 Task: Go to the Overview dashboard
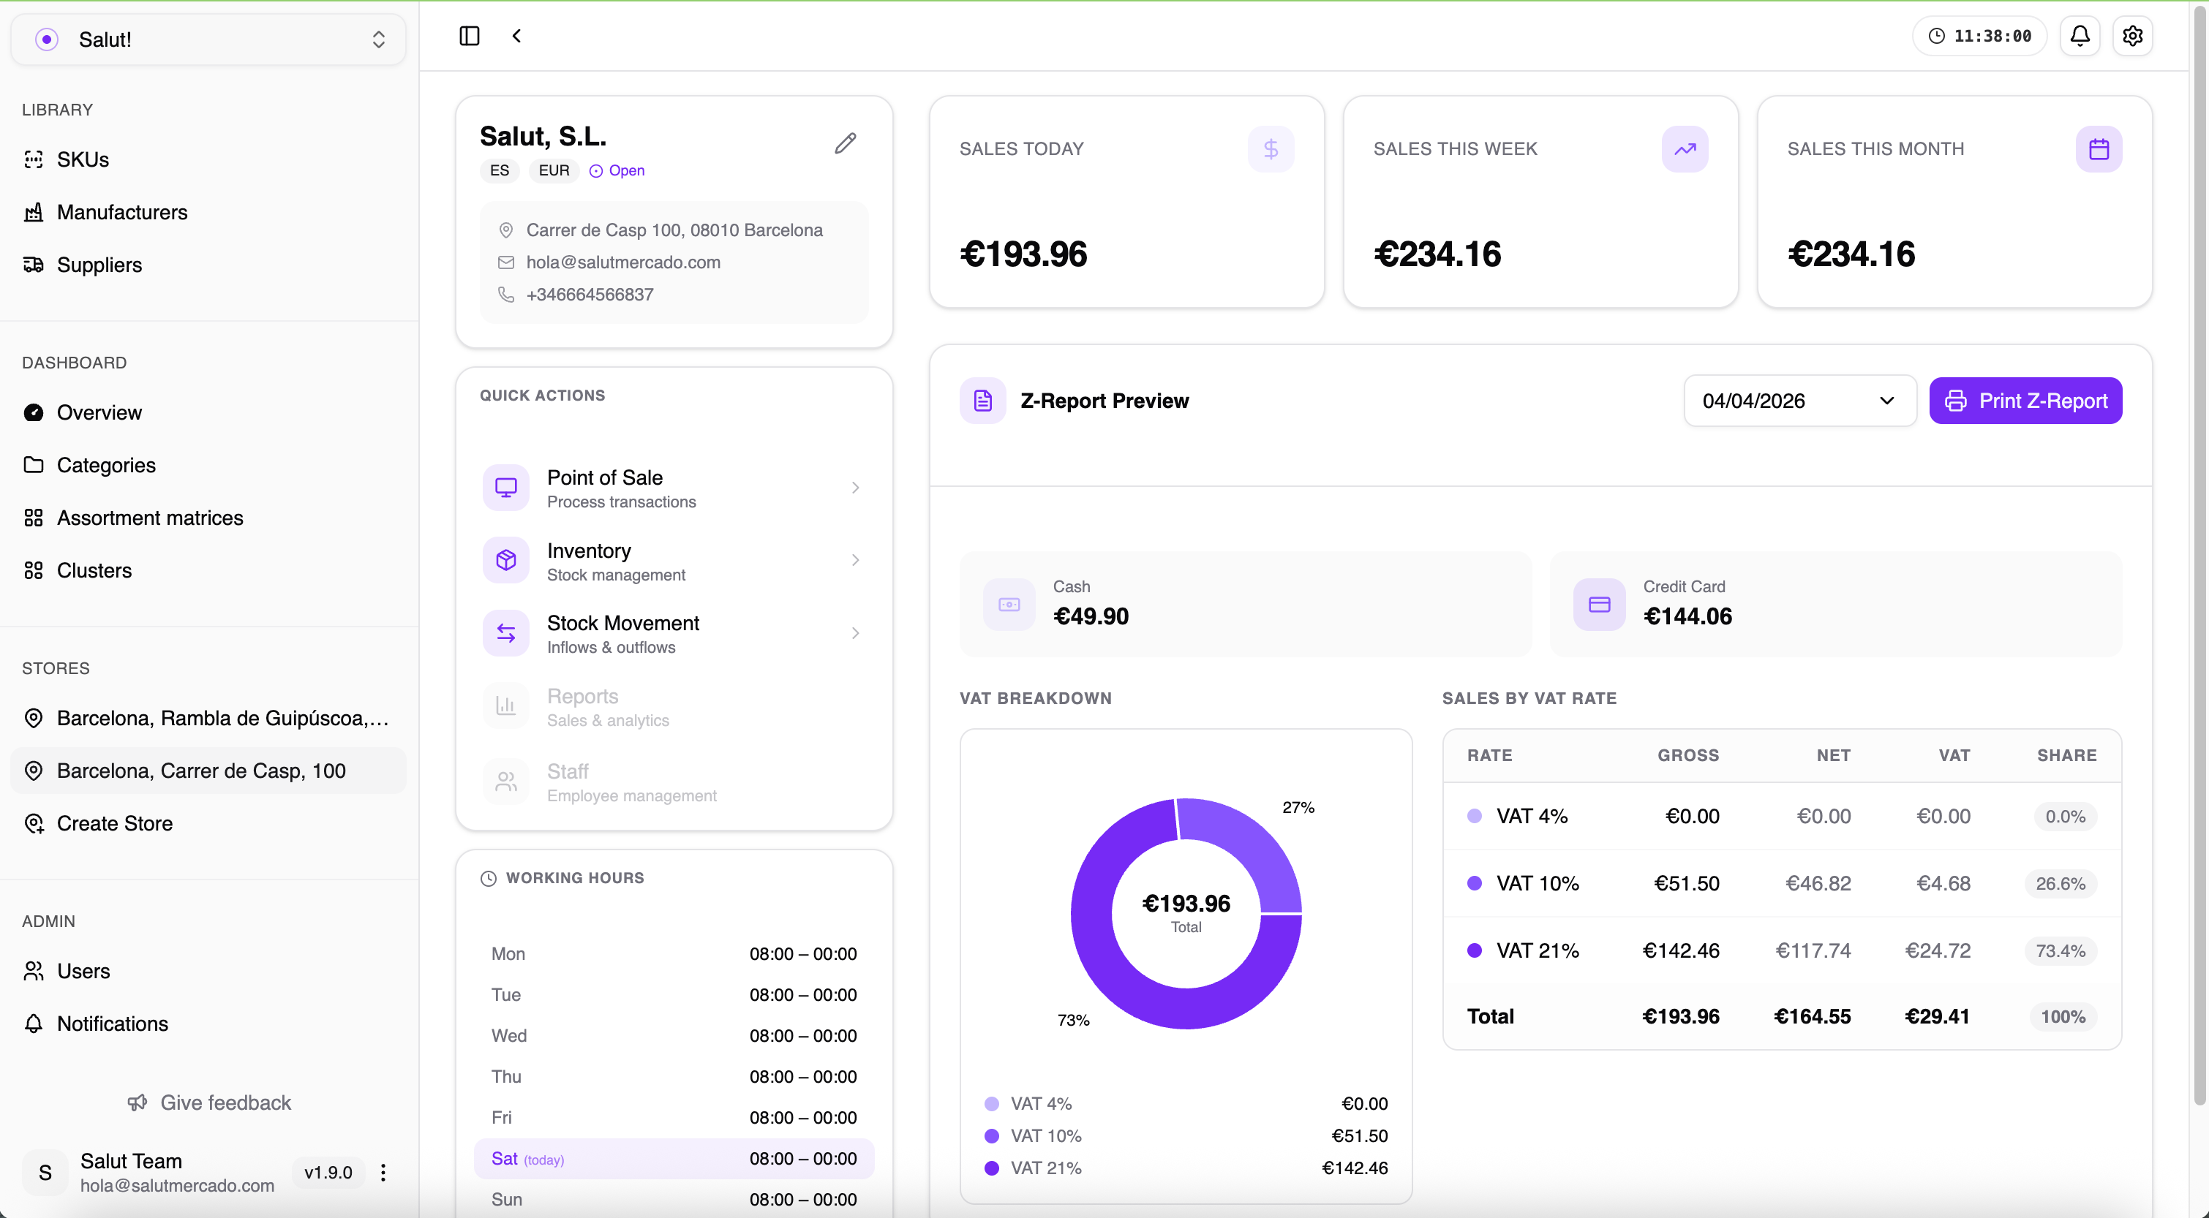pos(99,412)
